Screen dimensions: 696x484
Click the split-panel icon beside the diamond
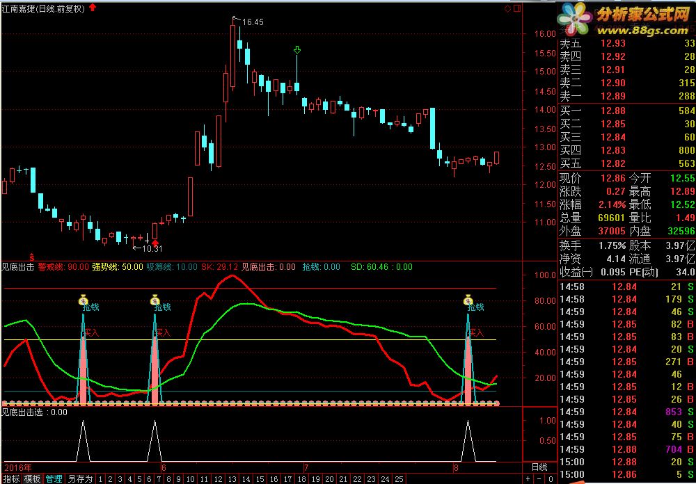[516, 8]
